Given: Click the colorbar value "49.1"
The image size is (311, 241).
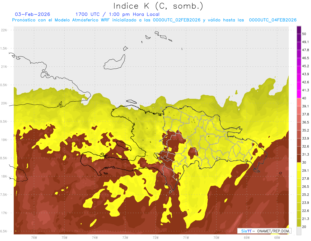Looking at the screenshot, I should click(305, 42).
